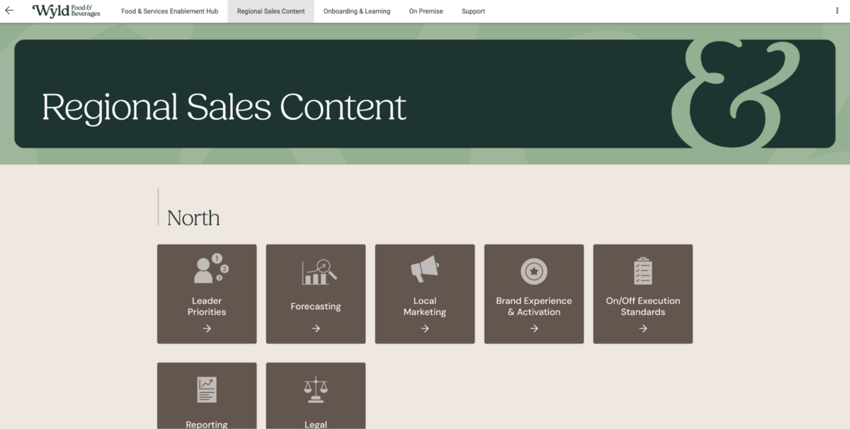Click the arrow under Forecasting
The image size is (850, 429).
316,328
